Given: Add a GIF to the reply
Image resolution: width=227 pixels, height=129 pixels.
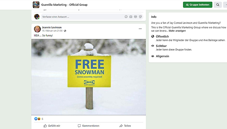Looking at the screenshot, I should [x=136, y=17].
